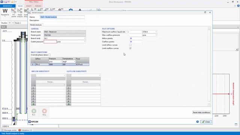
Task: Select the 200 temperature cell
Action: tap(69, 64)
